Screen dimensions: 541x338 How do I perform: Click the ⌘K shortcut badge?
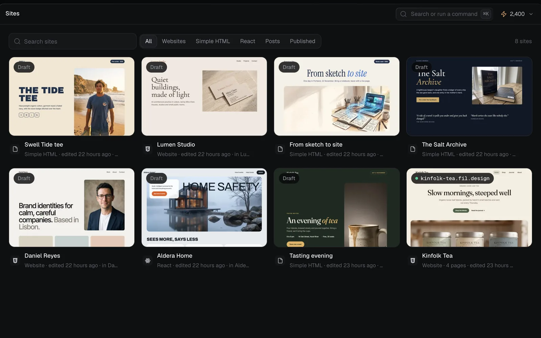[x=486, y=14]
